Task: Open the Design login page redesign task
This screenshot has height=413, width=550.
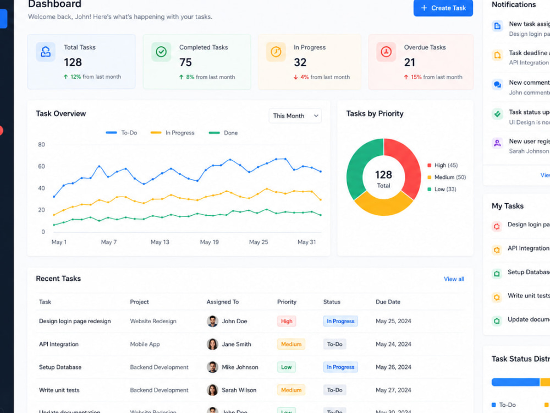Action: click(75, 321)
